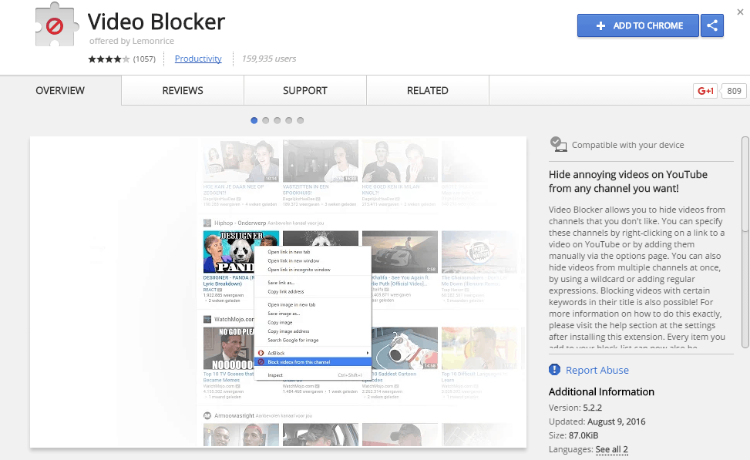Click the main extension screenshot preview
Screen dimensions: 750x460
point(278,292)
